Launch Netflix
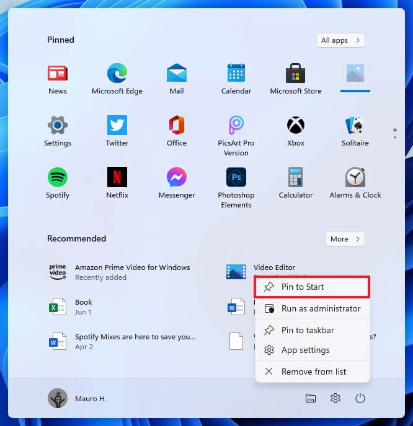413x426 pixels. (x=117, y=183)
